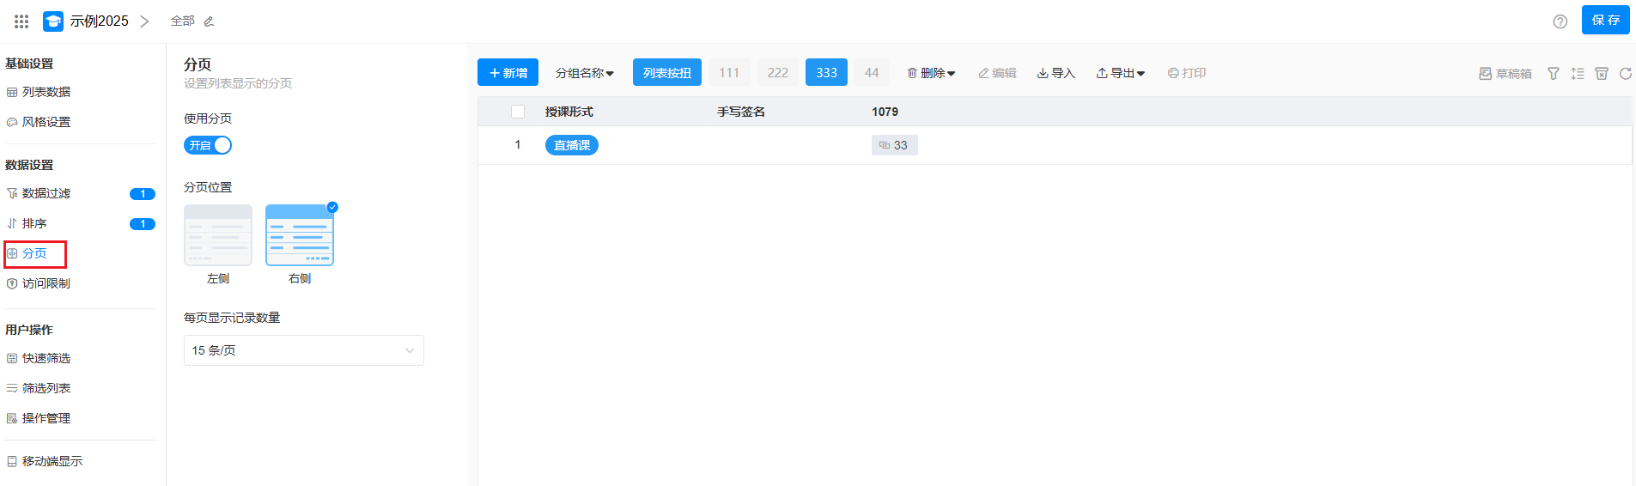Select the 右侧 pagination thumbnail

point(300,235)
